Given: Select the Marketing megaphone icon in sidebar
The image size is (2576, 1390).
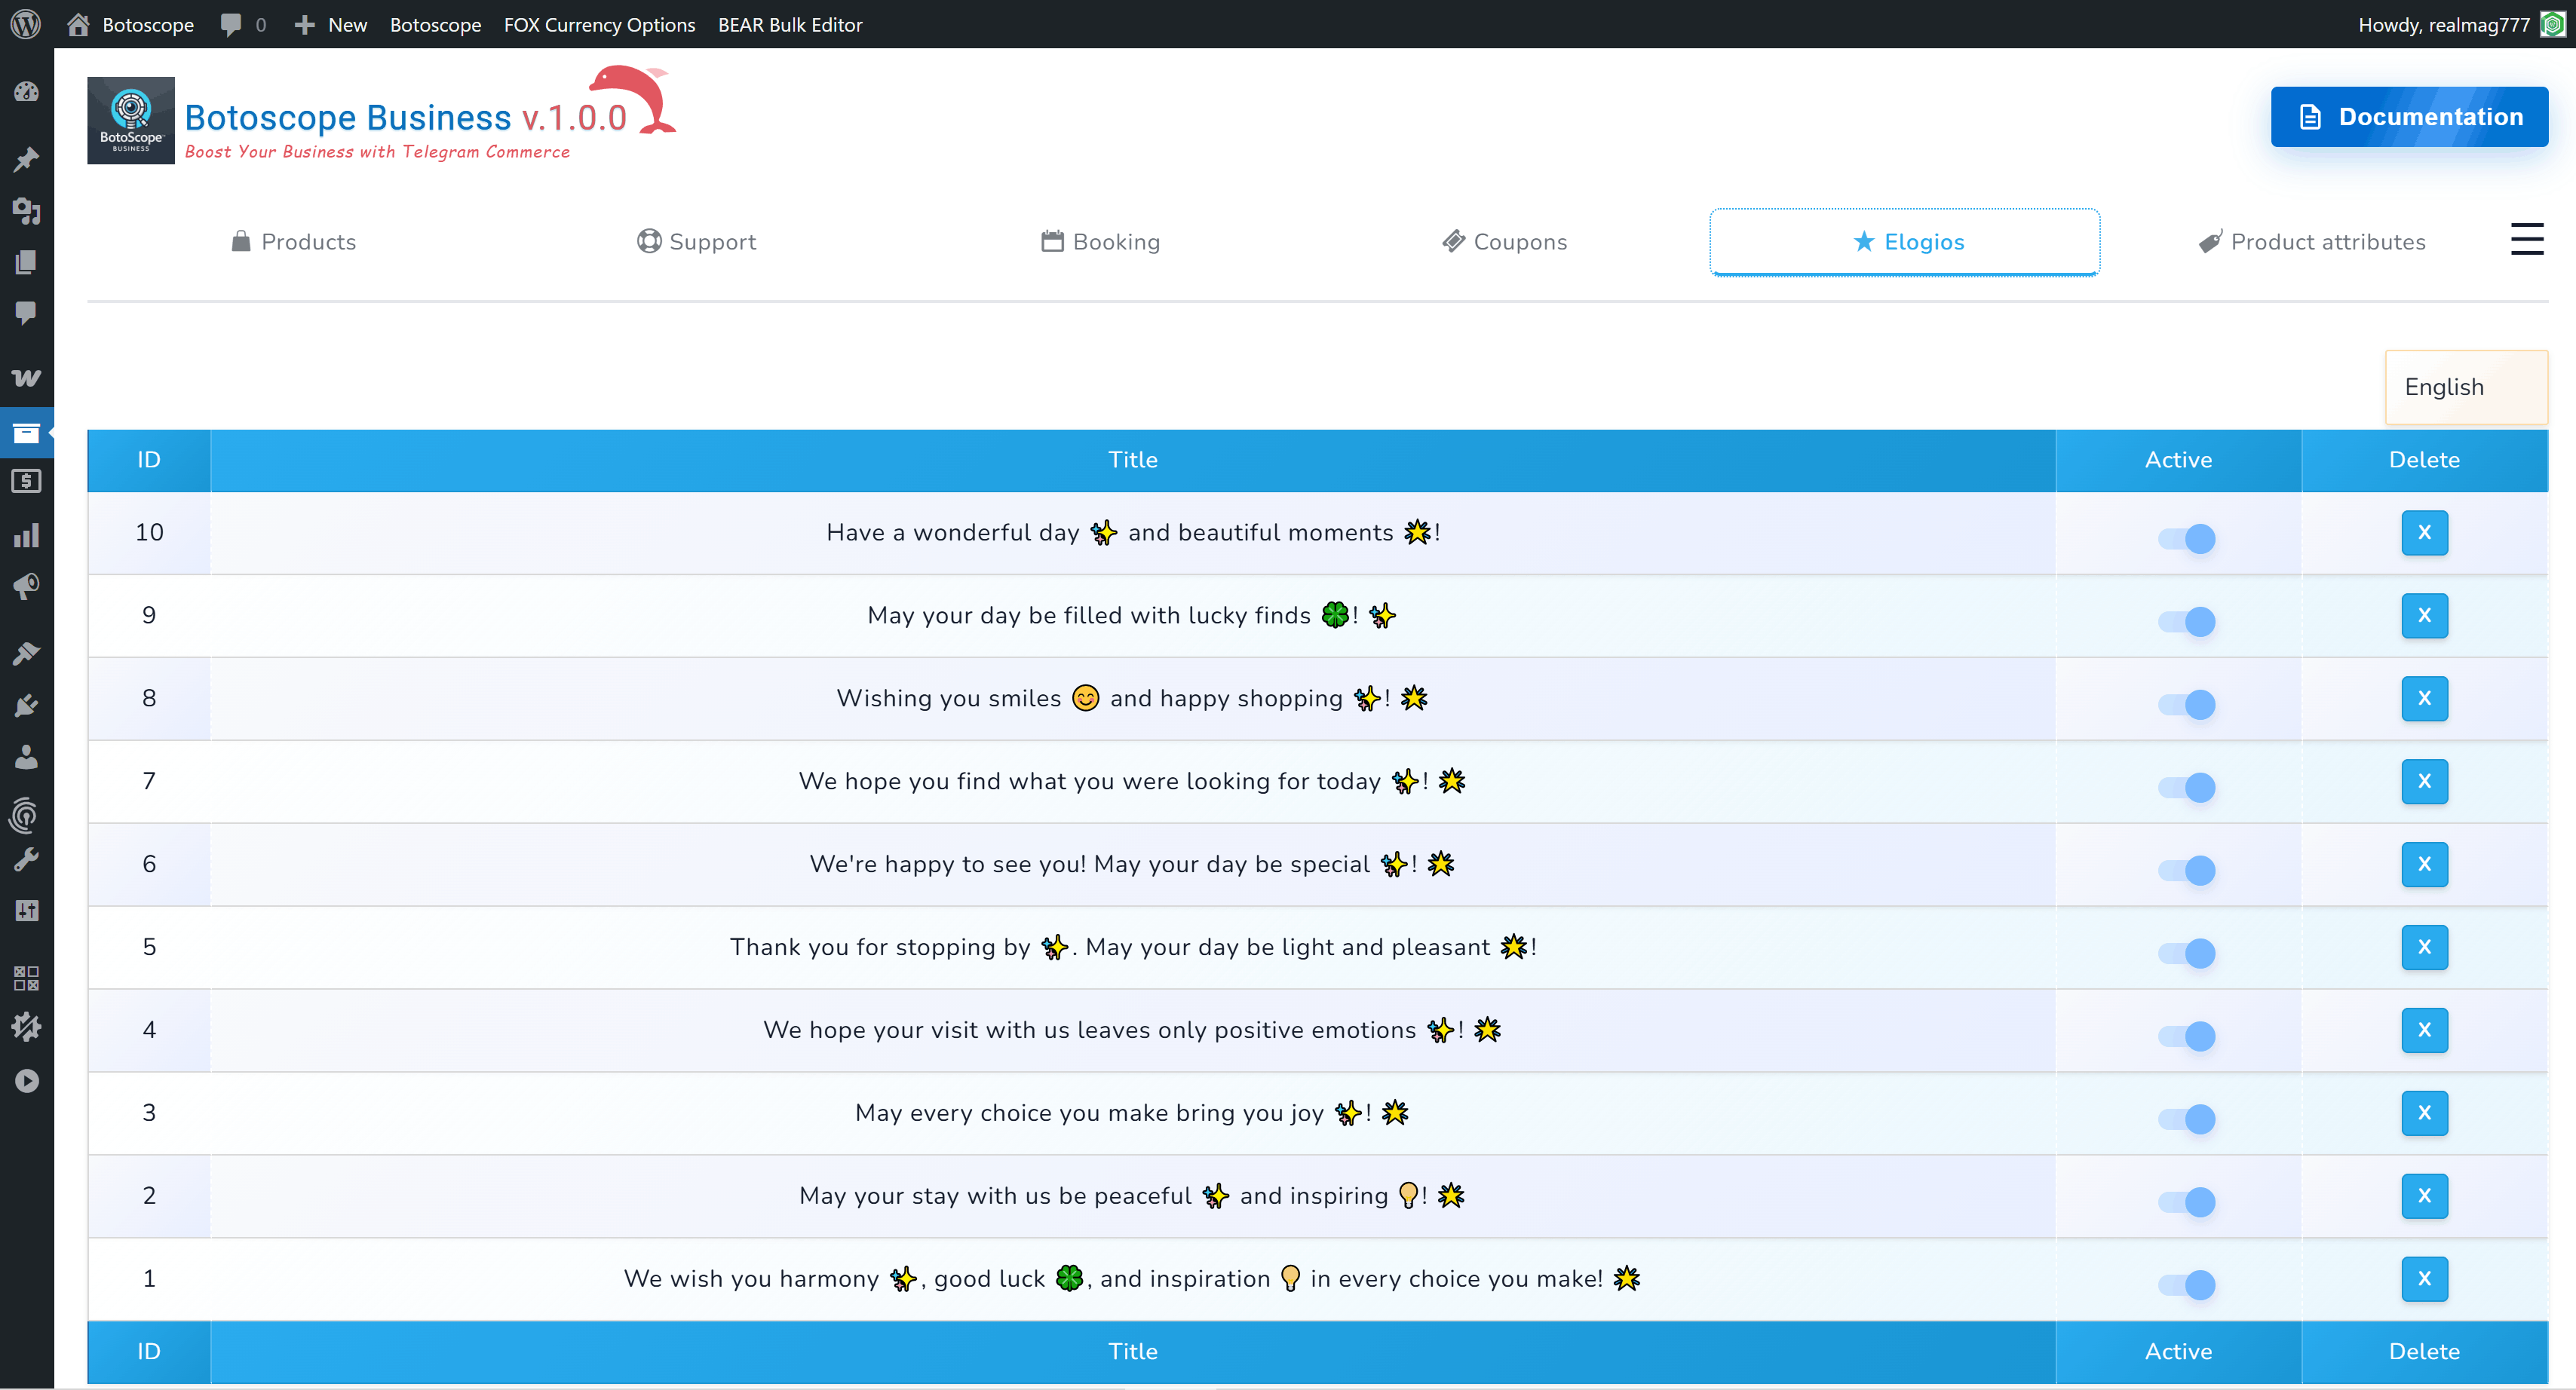Looking at the screenshot, I should [27, 586].
